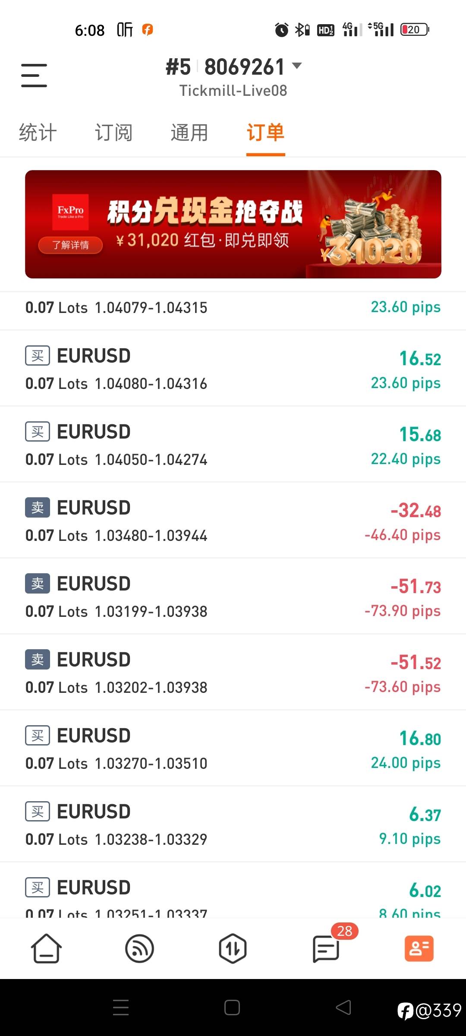Open messages with 28 badge
Viewport: 466px width, 1036px height.
tap(326, 948)
